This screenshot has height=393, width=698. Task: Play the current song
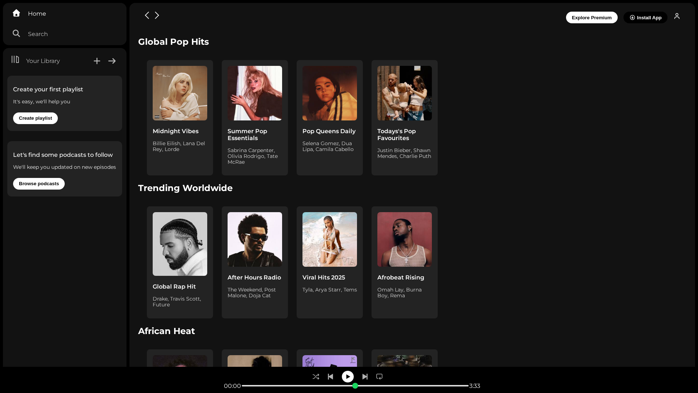coord(348,377)
